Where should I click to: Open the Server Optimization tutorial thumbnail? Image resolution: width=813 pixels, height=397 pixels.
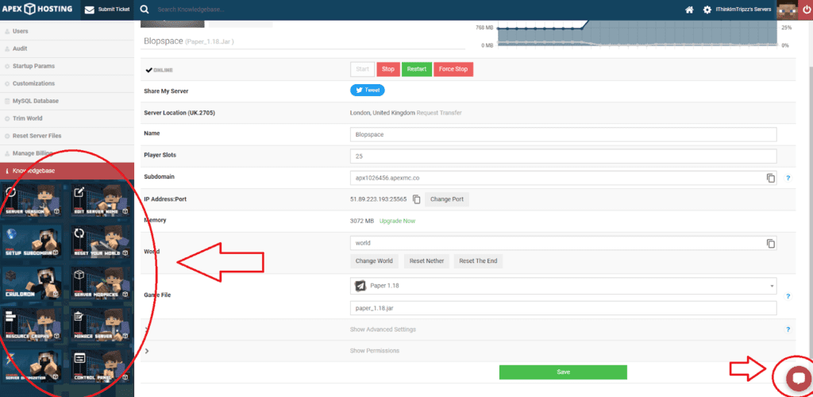click(x=32, y=366)
